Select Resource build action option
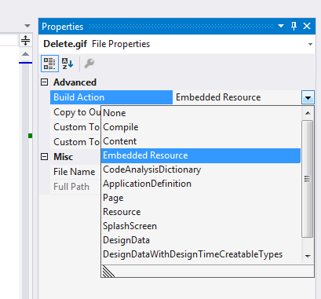Screen dimensions: 321x299 tap(201, 212)
